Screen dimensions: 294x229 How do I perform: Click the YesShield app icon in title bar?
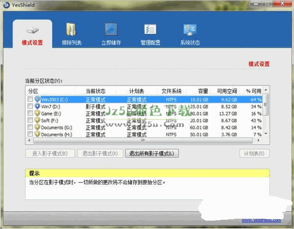6,5
